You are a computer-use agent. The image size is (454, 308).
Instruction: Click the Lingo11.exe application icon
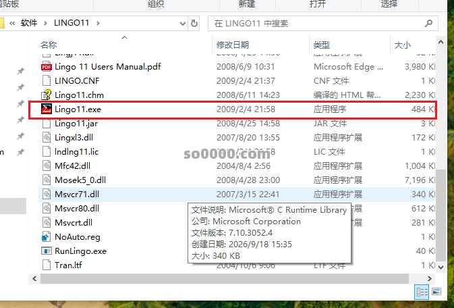tap(47, 109)
